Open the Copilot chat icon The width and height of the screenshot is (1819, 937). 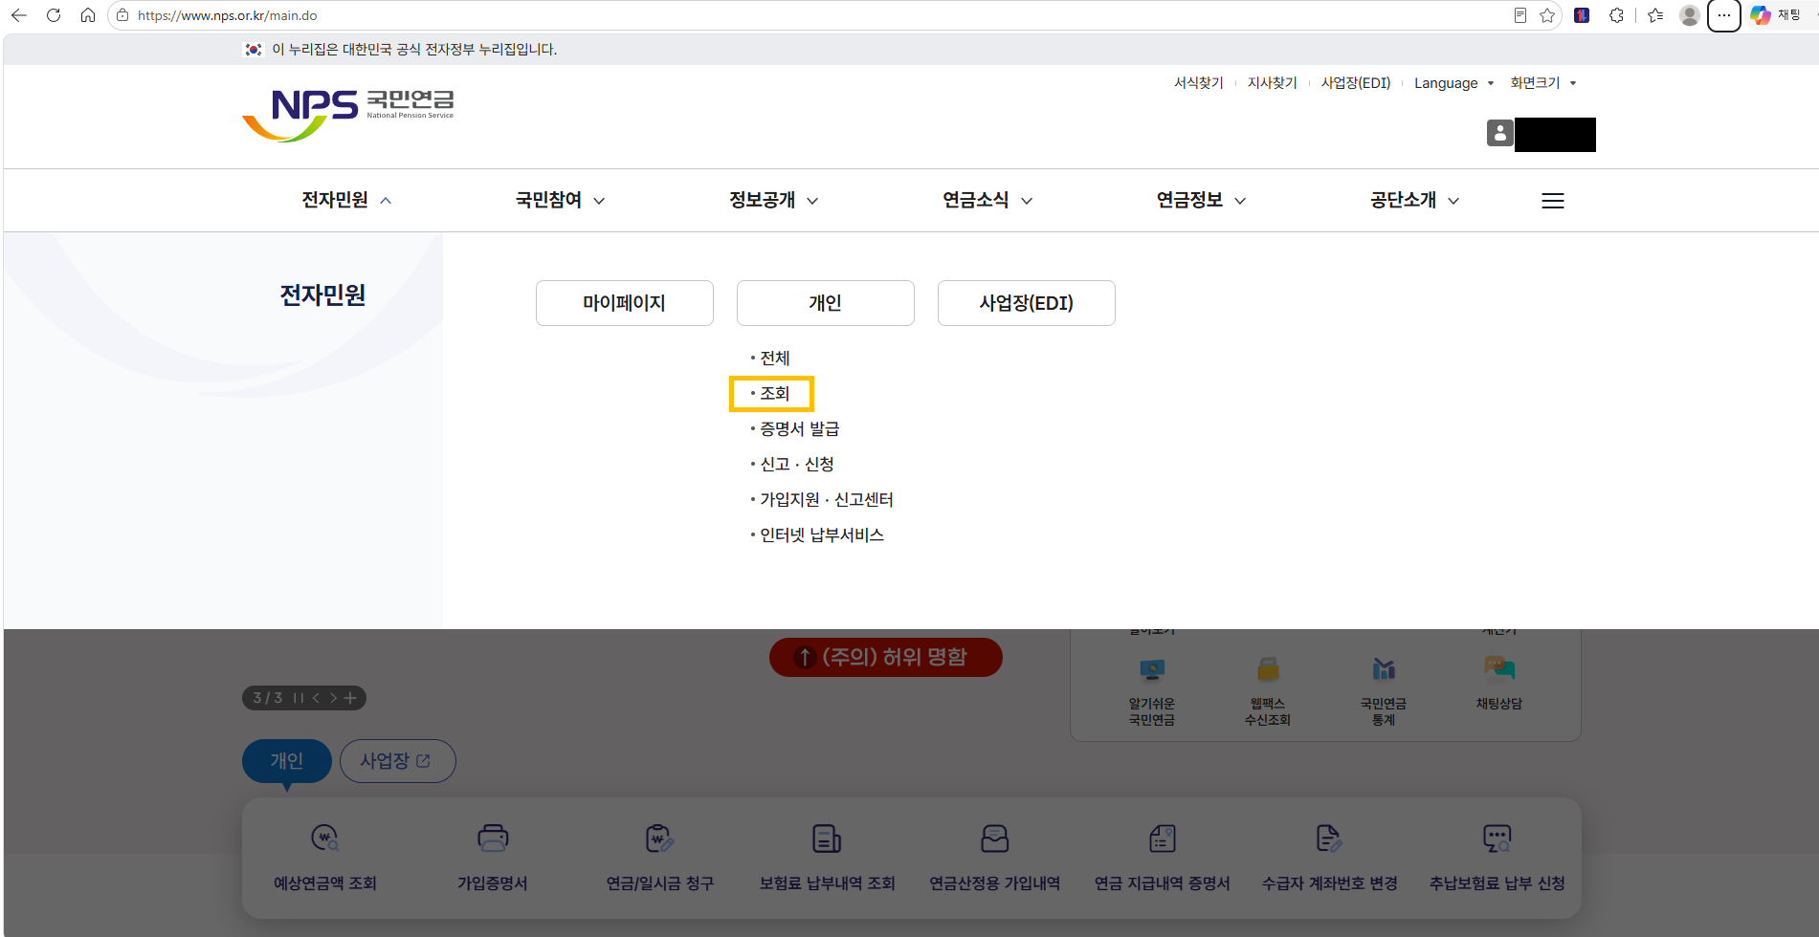tap(1761, 15)
